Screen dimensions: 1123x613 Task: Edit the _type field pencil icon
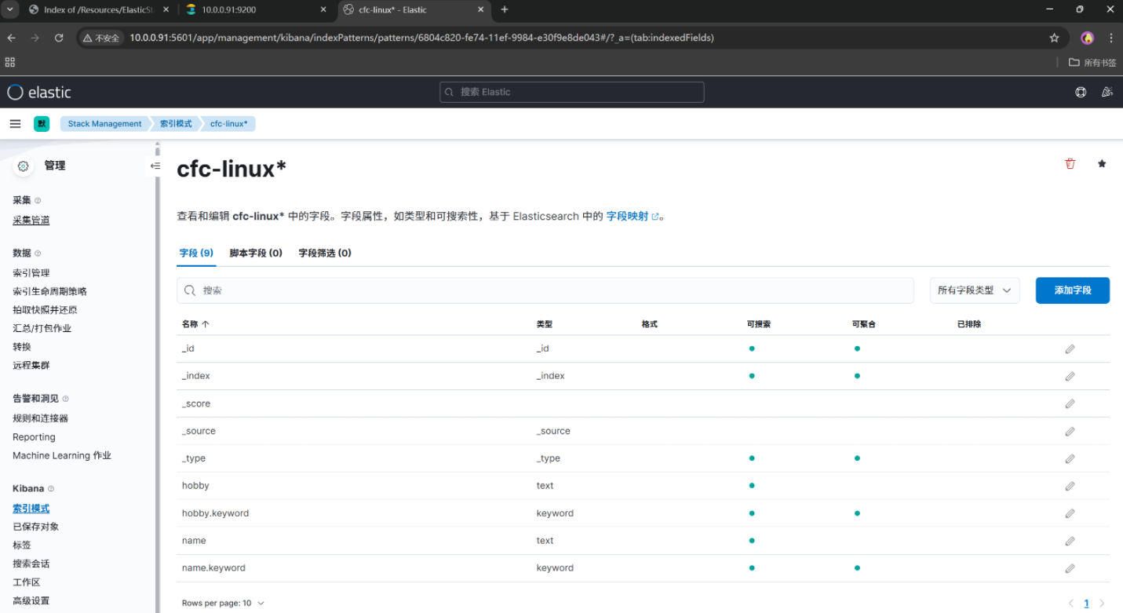(x=1070, y=458)
